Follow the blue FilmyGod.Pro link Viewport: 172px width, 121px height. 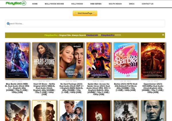[x=107, y=35]
